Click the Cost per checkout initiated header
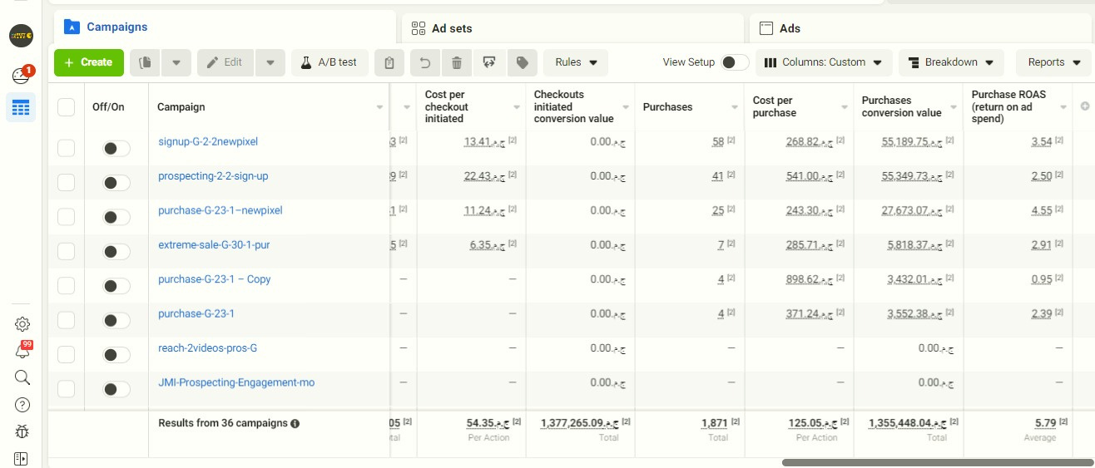 [x=446, y=106]
